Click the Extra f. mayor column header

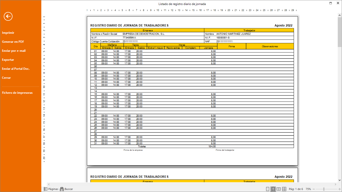pyautogui.click(x=156, y=48)
